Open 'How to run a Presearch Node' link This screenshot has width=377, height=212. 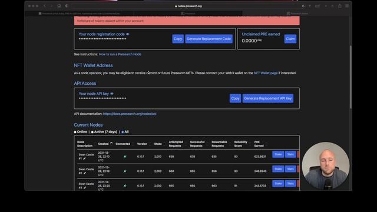click(x=120, y=54)
